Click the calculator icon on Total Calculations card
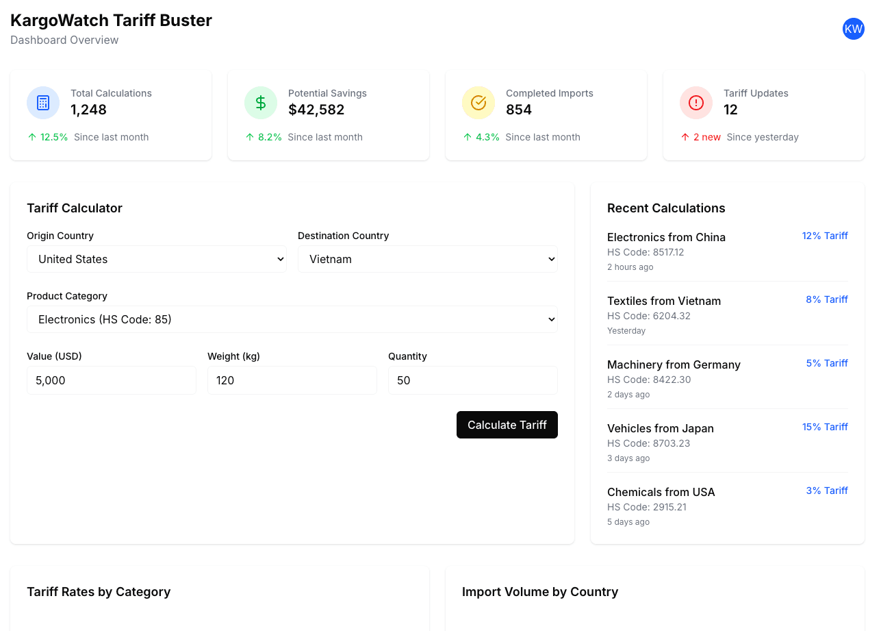Screen dimensions: 881x631 pos(42,102)
